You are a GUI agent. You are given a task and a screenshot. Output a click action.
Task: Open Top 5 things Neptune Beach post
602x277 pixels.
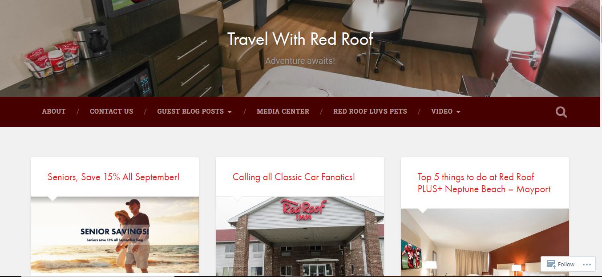[x=484, y=183]
